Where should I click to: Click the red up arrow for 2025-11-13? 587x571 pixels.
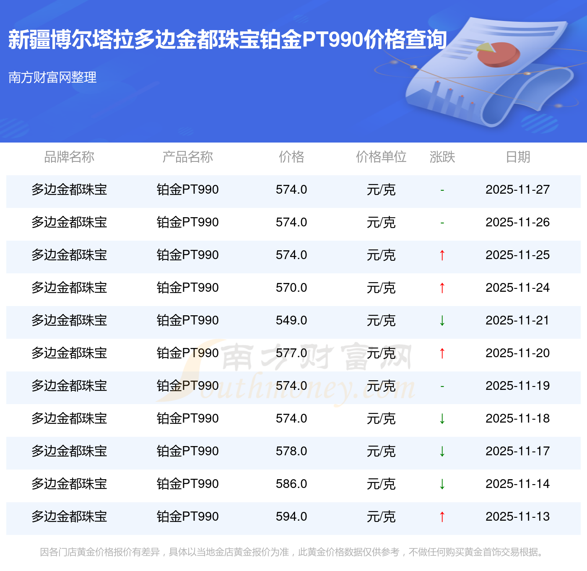[442, 516]
